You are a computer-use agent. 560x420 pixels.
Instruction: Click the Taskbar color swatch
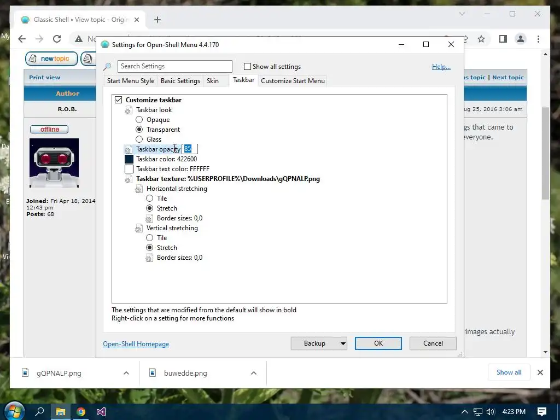coord(129,159)
